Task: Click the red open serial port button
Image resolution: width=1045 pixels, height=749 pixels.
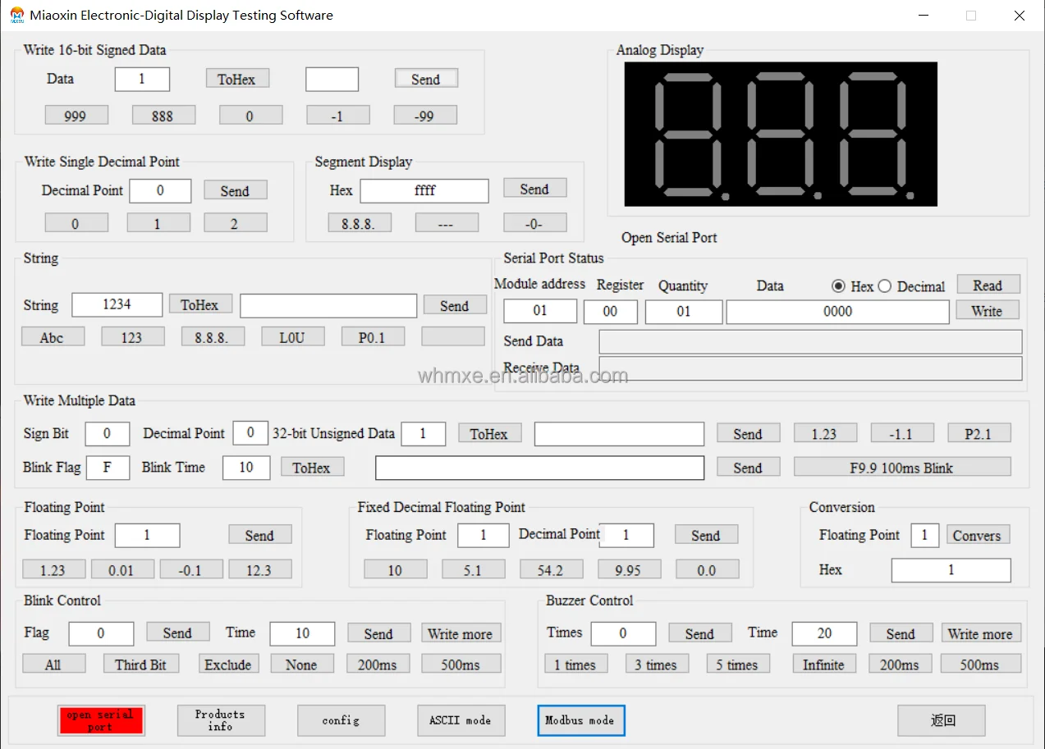Action: coord(101,720)
